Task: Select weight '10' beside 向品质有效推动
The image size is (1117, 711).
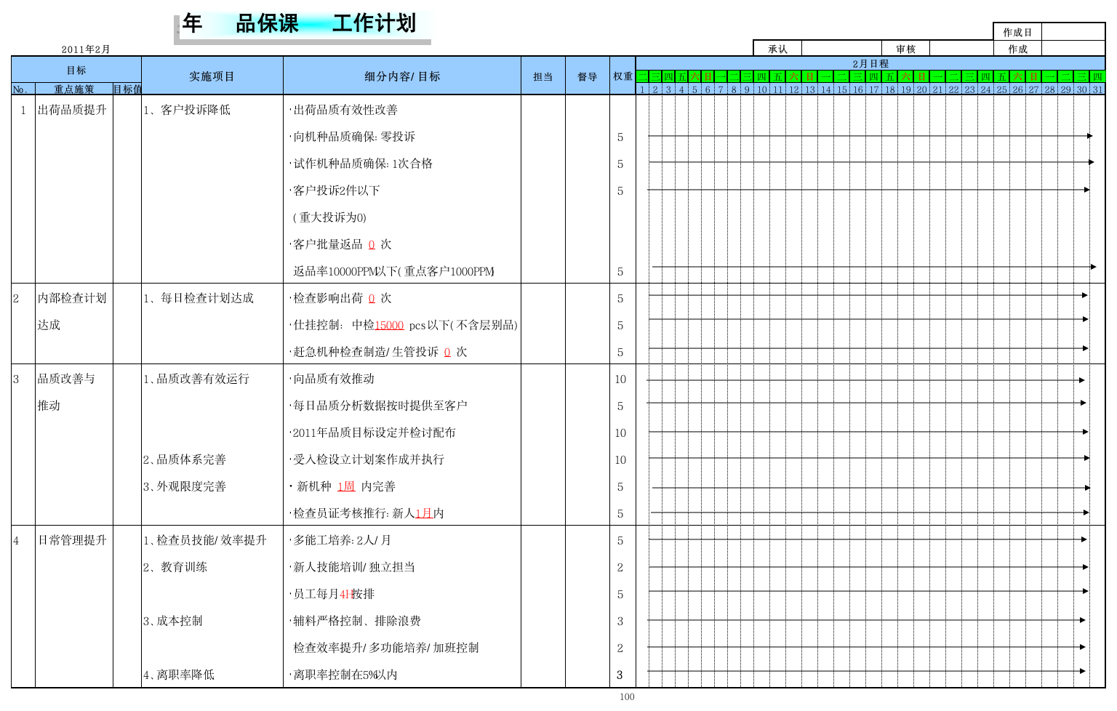Action: tap(620, 379)
